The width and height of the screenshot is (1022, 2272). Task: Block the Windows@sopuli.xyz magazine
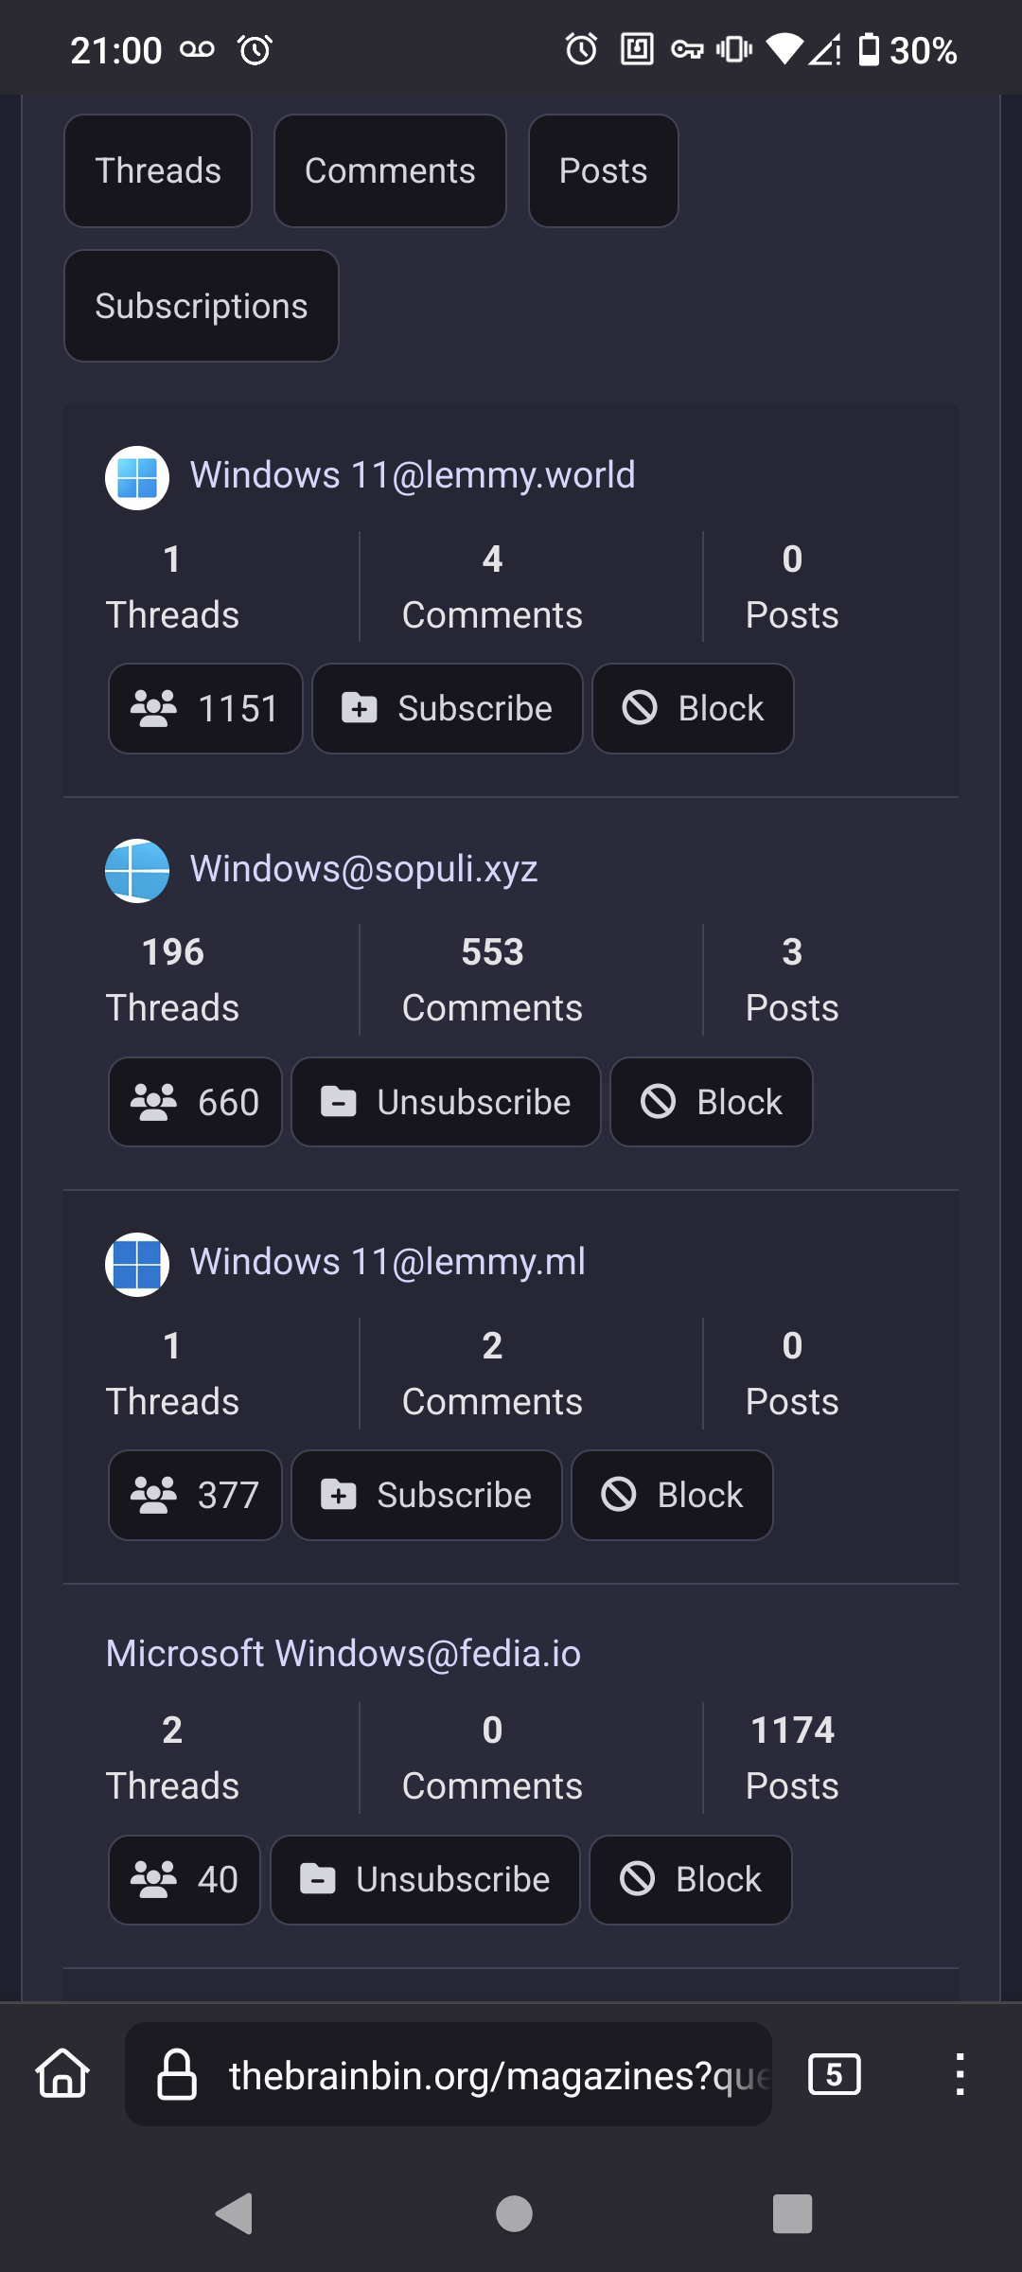pos(712,1102)
